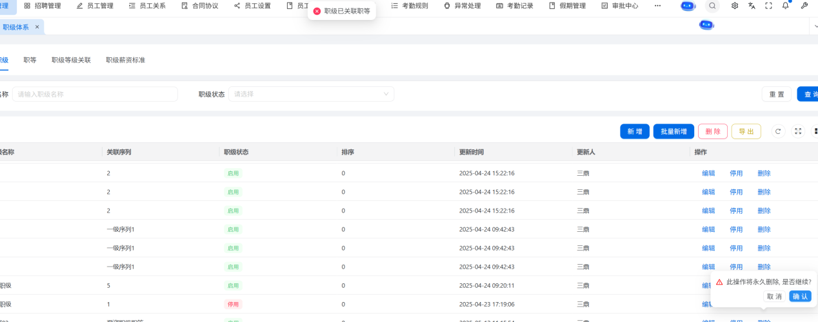Open the more menu (…) in navigation
The width and height of the screenshot is (818, 322).
coord(657,6)
